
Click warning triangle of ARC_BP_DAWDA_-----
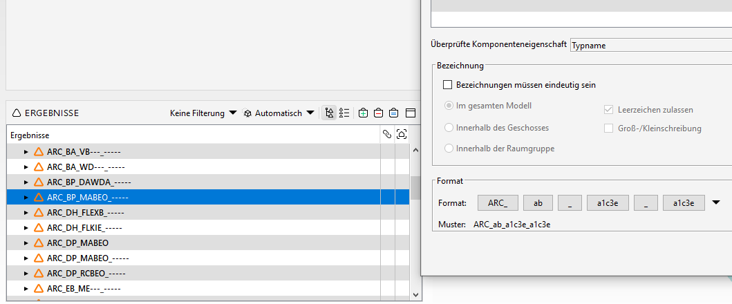point(39,182)
